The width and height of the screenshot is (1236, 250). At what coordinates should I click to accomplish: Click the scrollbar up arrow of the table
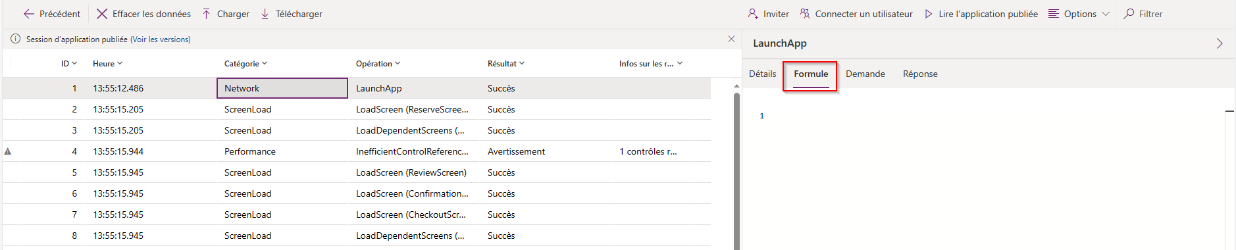click(x=736, y=86)
